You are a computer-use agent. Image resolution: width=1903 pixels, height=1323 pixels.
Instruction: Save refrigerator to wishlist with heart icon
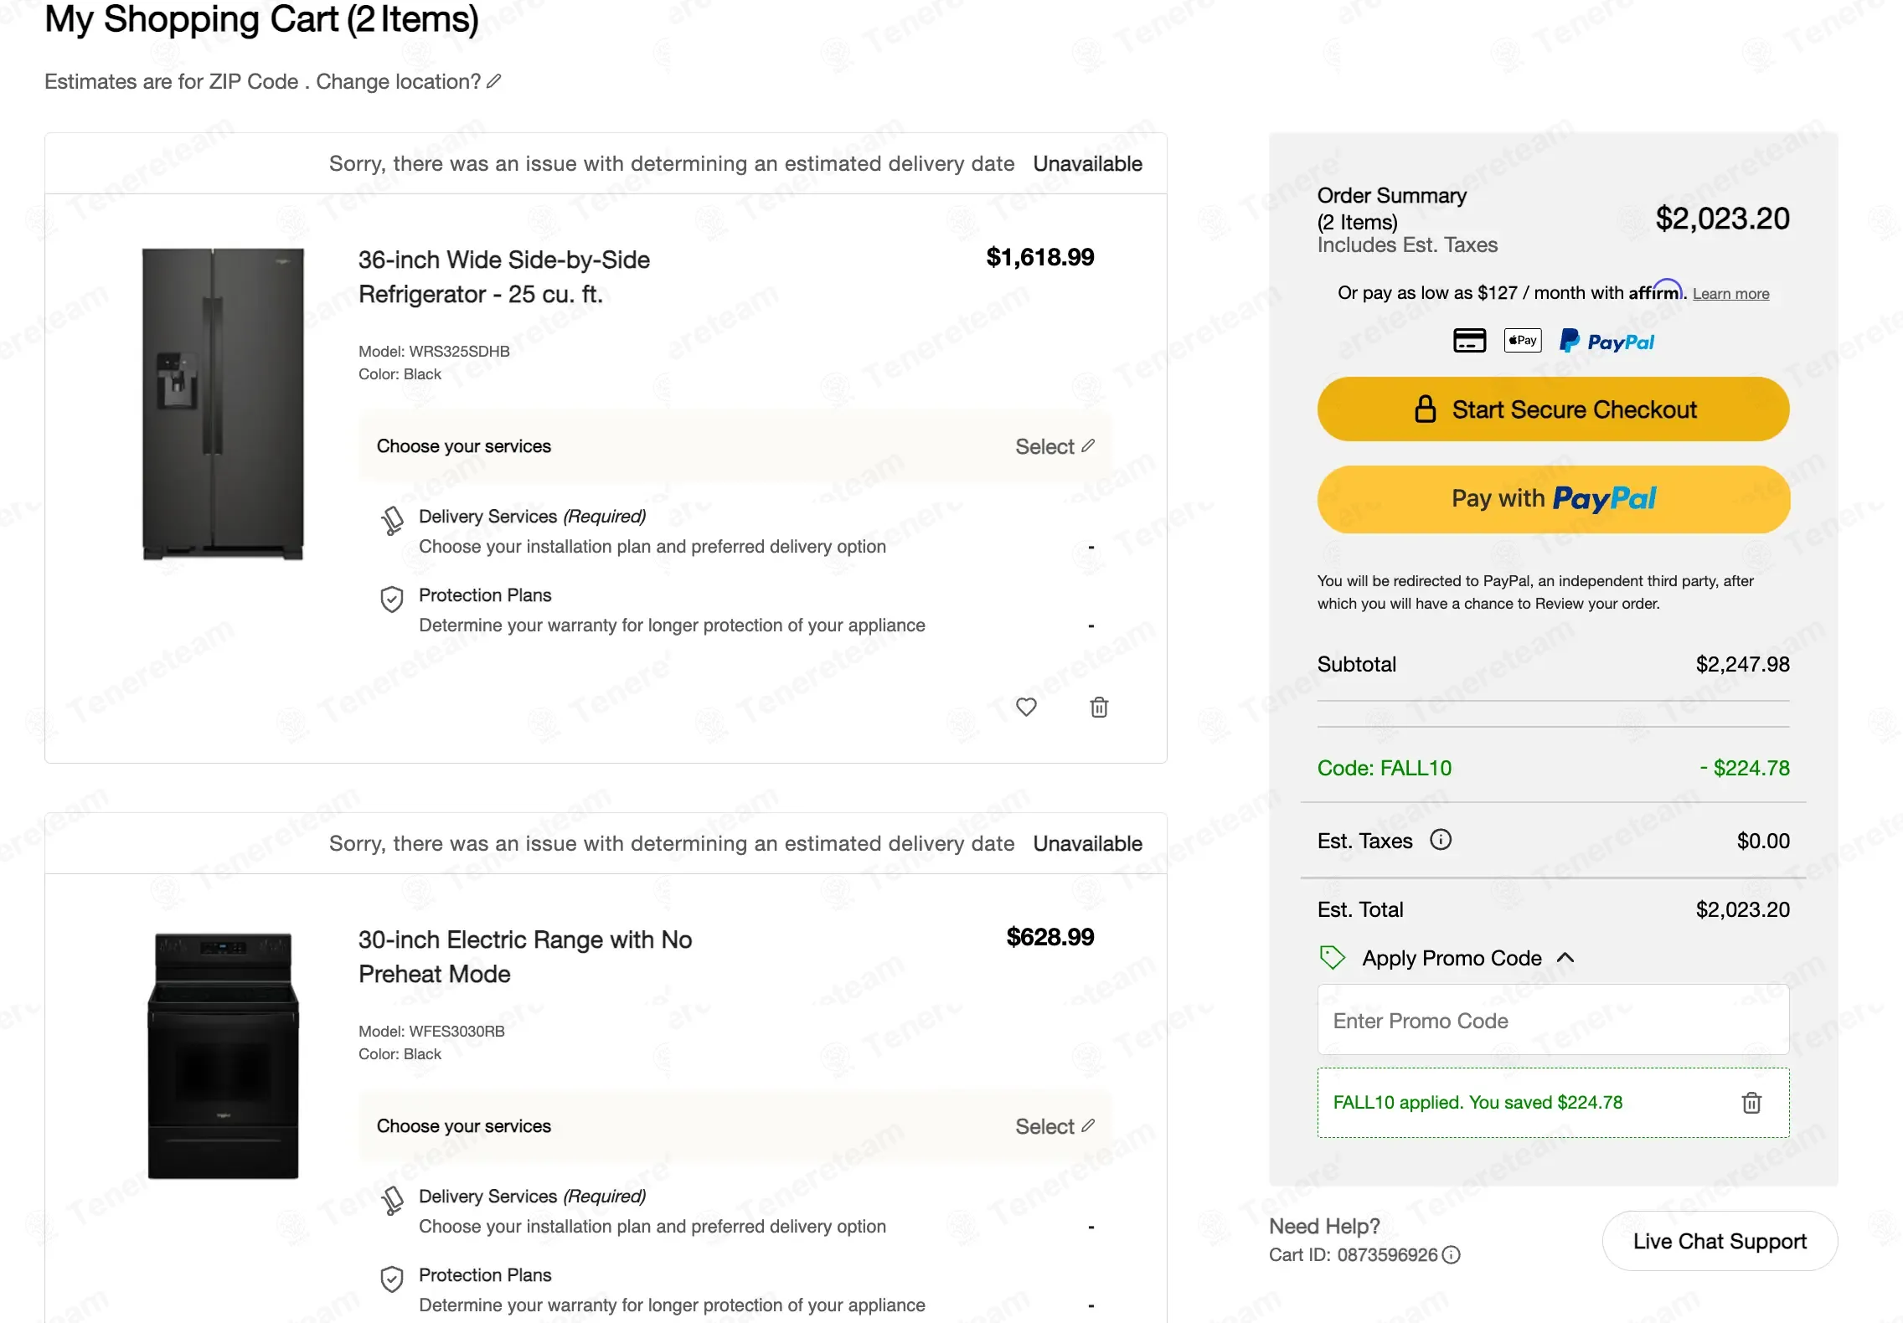[x=1026, y=707]
